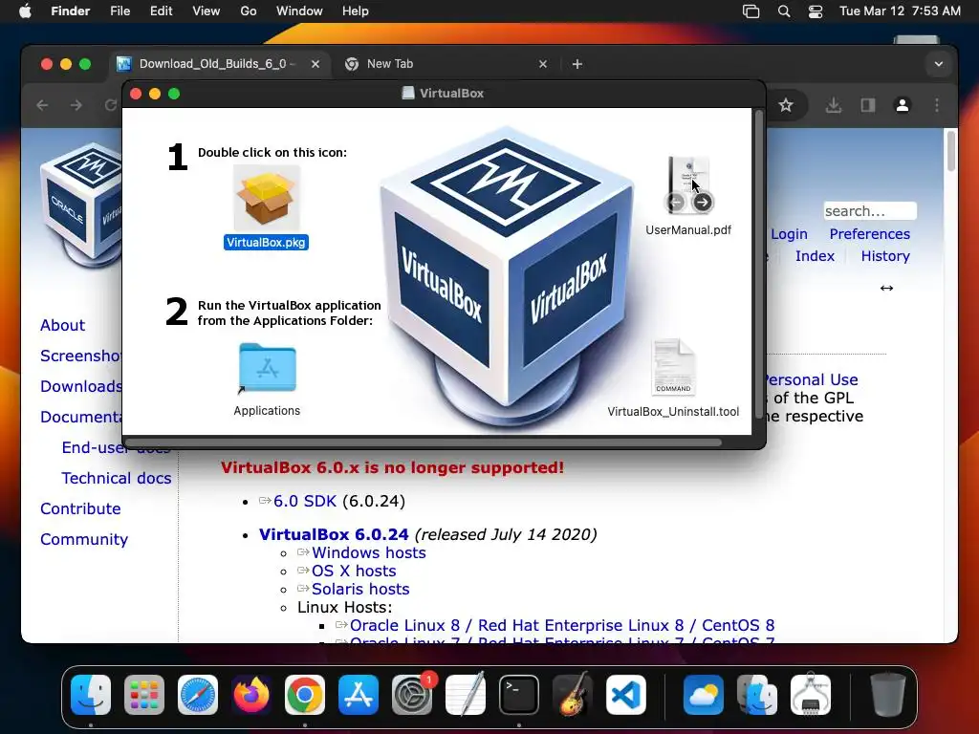Download VirtualBox for Solaris hosts

(360, 589)
